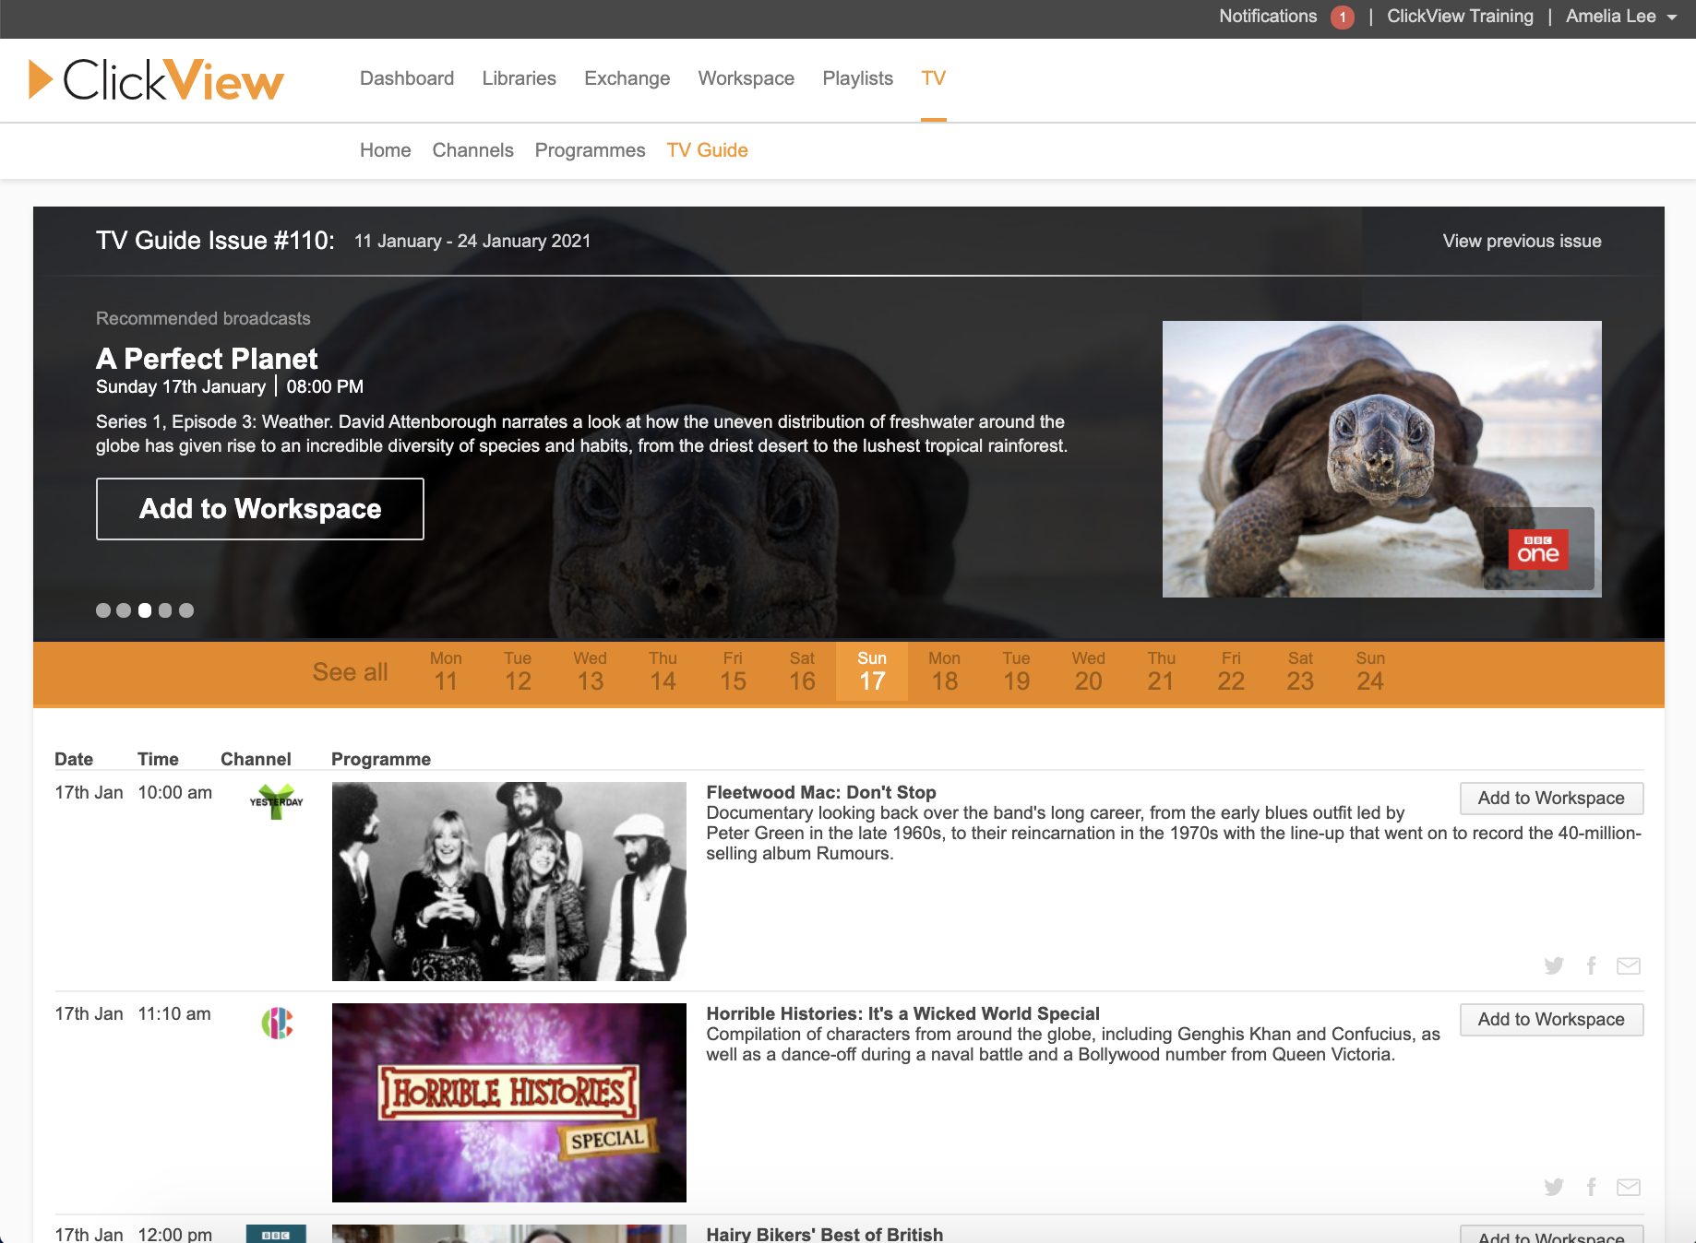Open the Dashboard menu

(407, 78)
